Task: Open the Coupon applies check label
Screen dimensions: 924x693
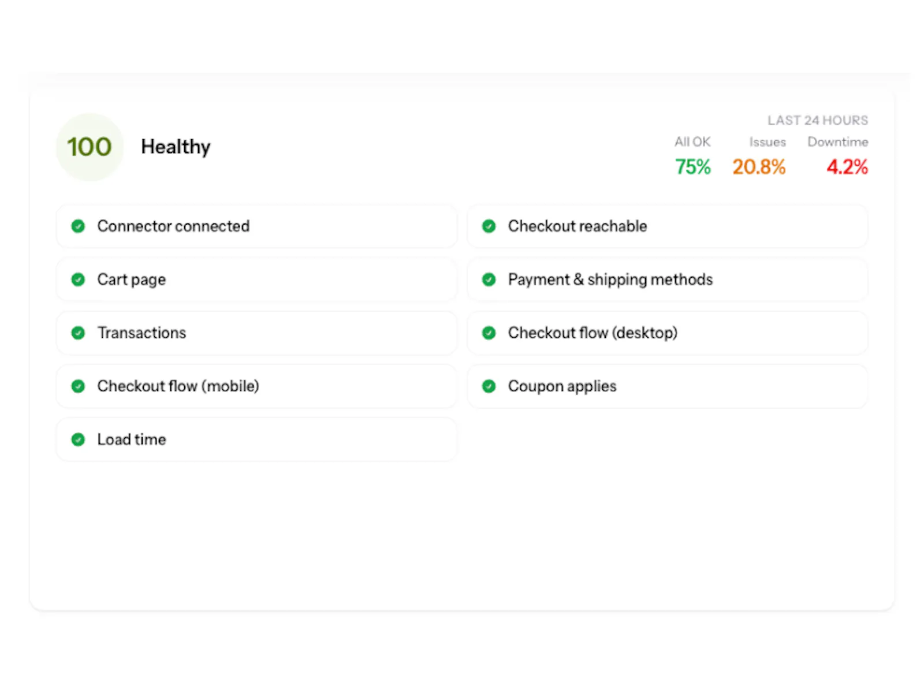Action: point(562,387)
